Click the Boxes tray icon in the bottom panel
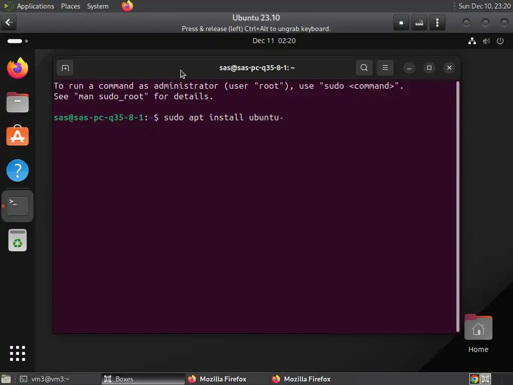The width and height of the screenshot is (513, 385). click(486, 379)
